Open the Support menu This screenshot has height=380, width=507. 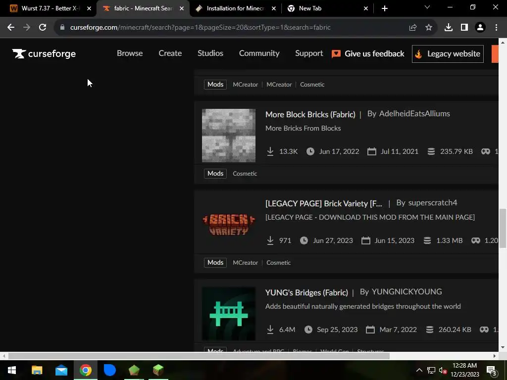309,53
